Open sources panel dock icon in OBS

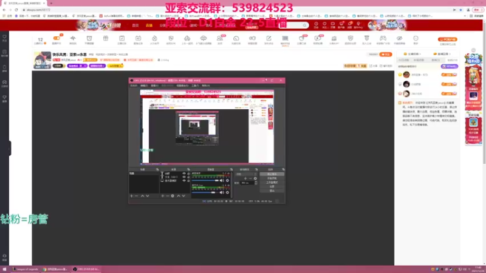188,170
